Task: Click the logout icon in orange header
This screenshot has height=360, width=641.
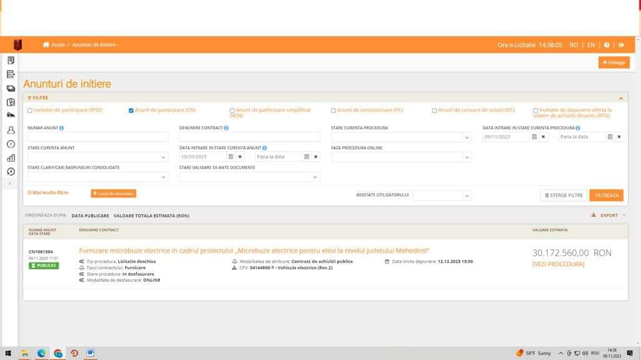Action: (622, 45)
